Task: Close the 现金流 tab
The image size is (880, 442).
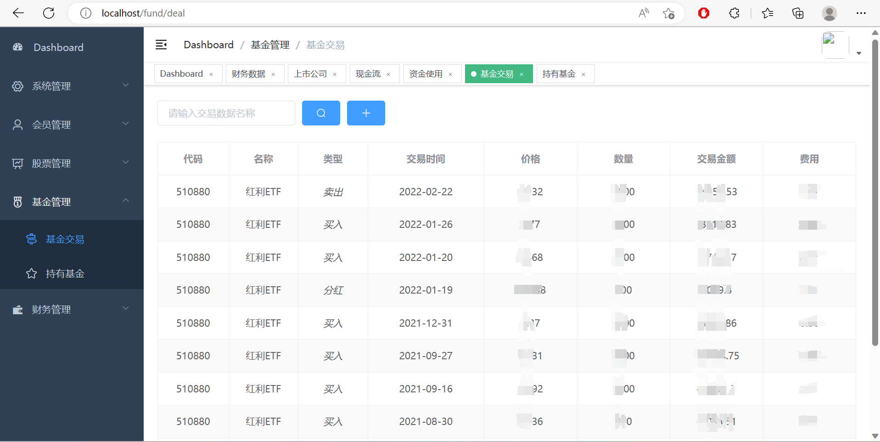Action: 388,74
